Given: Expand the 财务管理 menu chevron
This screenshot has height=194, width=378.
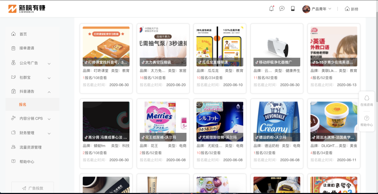Looking at the screenshot, I should click(x=49, y=134).
